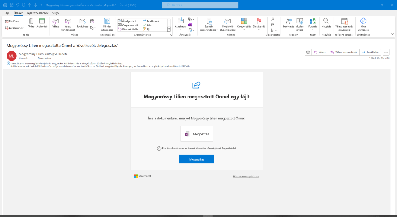This screenshot has width=397, height=217.
Task: Open the Adatvédelmi nyilatkozat link
Action: pyautogui.click(x=246, y=176)
